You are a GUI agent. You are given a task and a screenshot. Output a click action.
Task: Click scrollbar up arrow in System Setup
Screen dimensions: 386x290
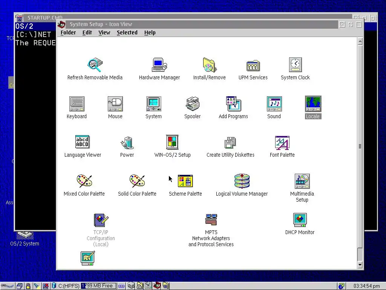tap(360, 42)
